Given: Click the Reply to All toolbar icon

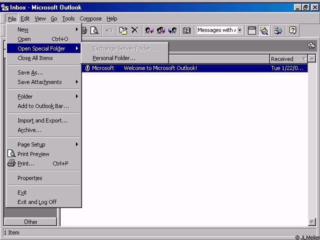Looking at the screenshot, I should point(161,30).
